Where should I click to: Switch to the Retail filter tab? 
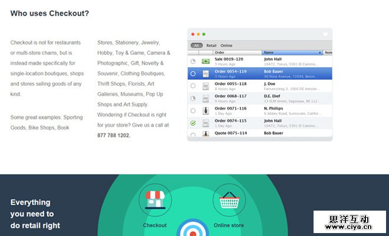tap(212, 45)
